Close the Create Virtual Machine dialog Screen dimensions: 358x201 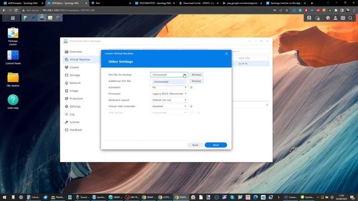pos(226,54)
